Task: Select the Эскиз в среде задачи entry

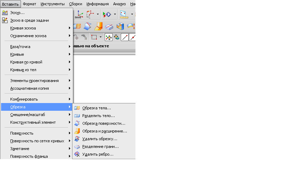Action: [x=36, y=20]
